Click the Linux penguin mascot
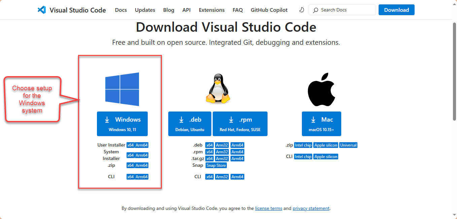Viewport: 457px width, 219px height. click(x=218, y=89)
